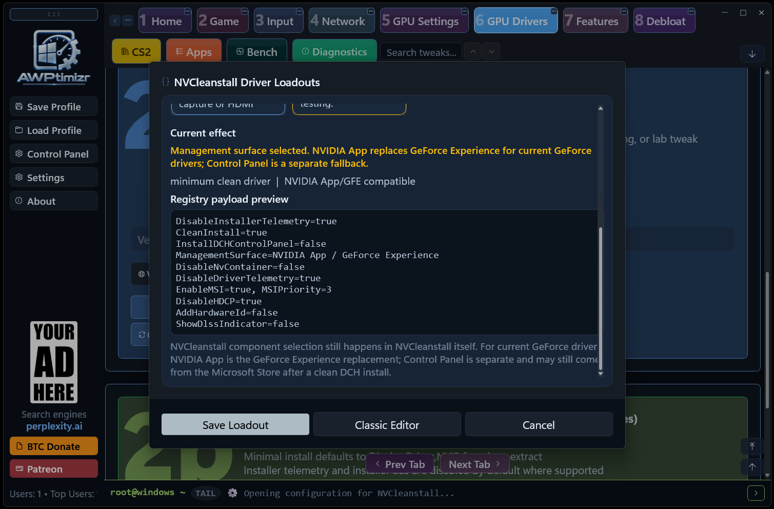Follow the perplexity.ai link
Image resolution: width=774 pixels, height=509 pixels.
(54, 426)
